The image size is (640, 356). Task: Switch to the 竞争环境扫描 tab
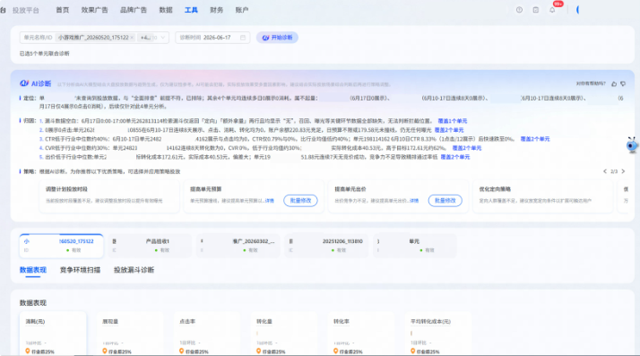click(x=80, y=270)
